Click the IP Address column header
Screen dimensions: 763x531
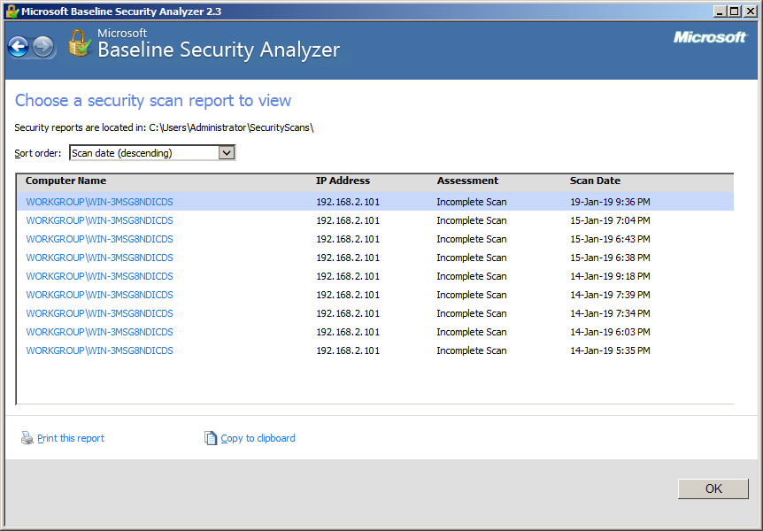coord(343,181)
